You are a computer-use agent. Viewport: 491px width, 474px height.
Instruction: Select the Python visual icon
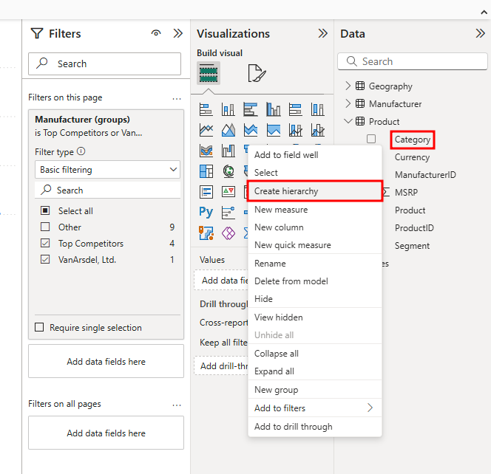[206, 213]
